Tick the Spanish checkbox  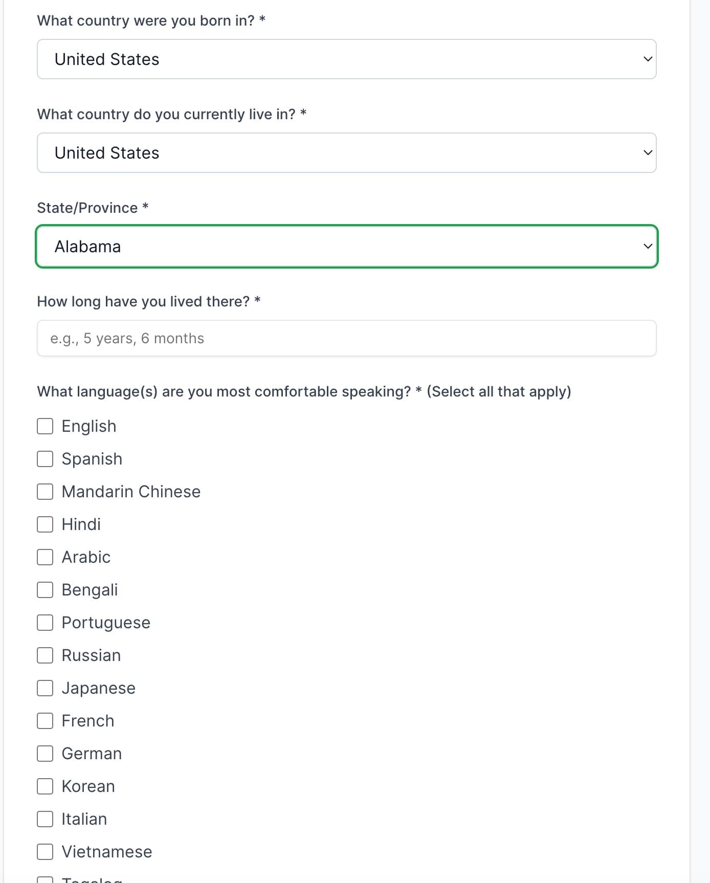pyautogui.click(x=45, y=459)
